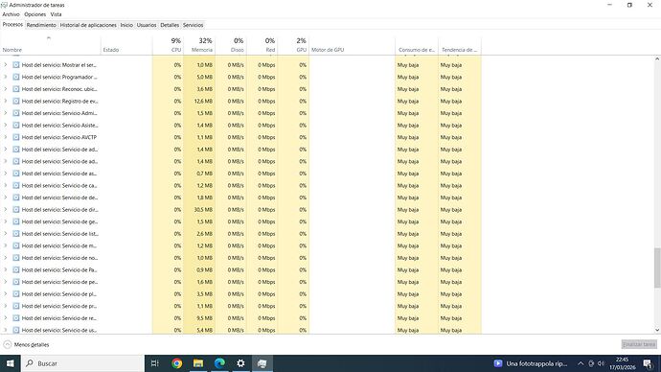Click the icon beside Host del servicio: Reconoc. ubic...

pos(16,89)
